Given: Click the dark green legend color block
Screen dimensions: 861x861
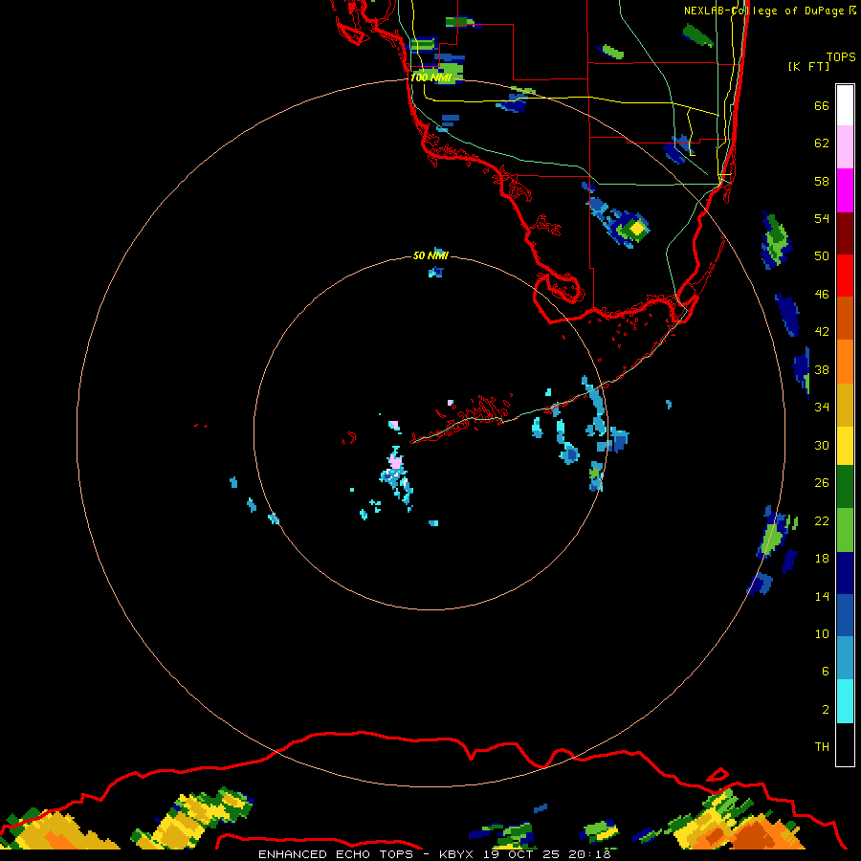Looking at the screenshot, I should pos(845,487).
